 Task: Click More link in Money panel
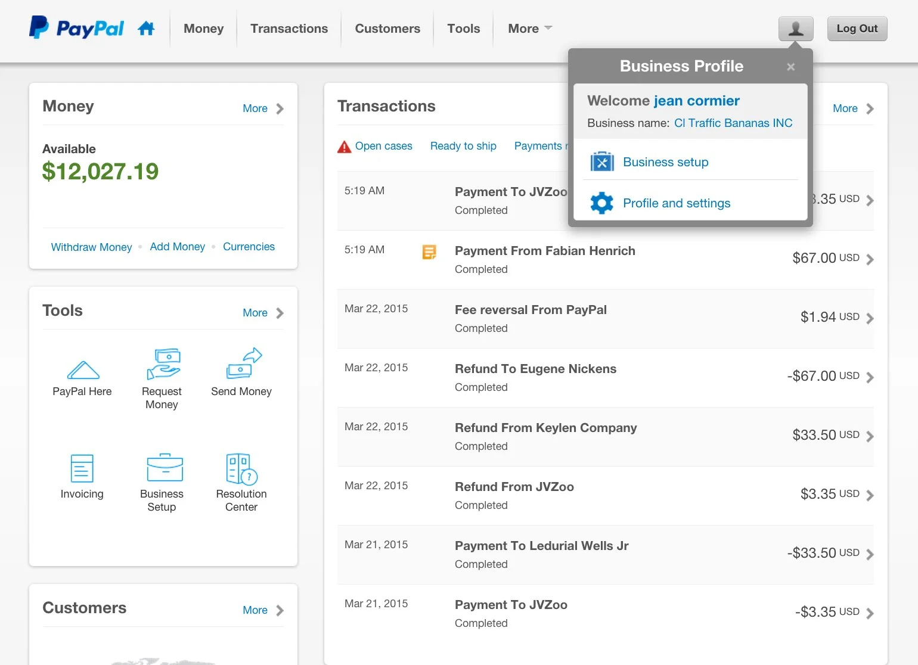coord(255,108)
